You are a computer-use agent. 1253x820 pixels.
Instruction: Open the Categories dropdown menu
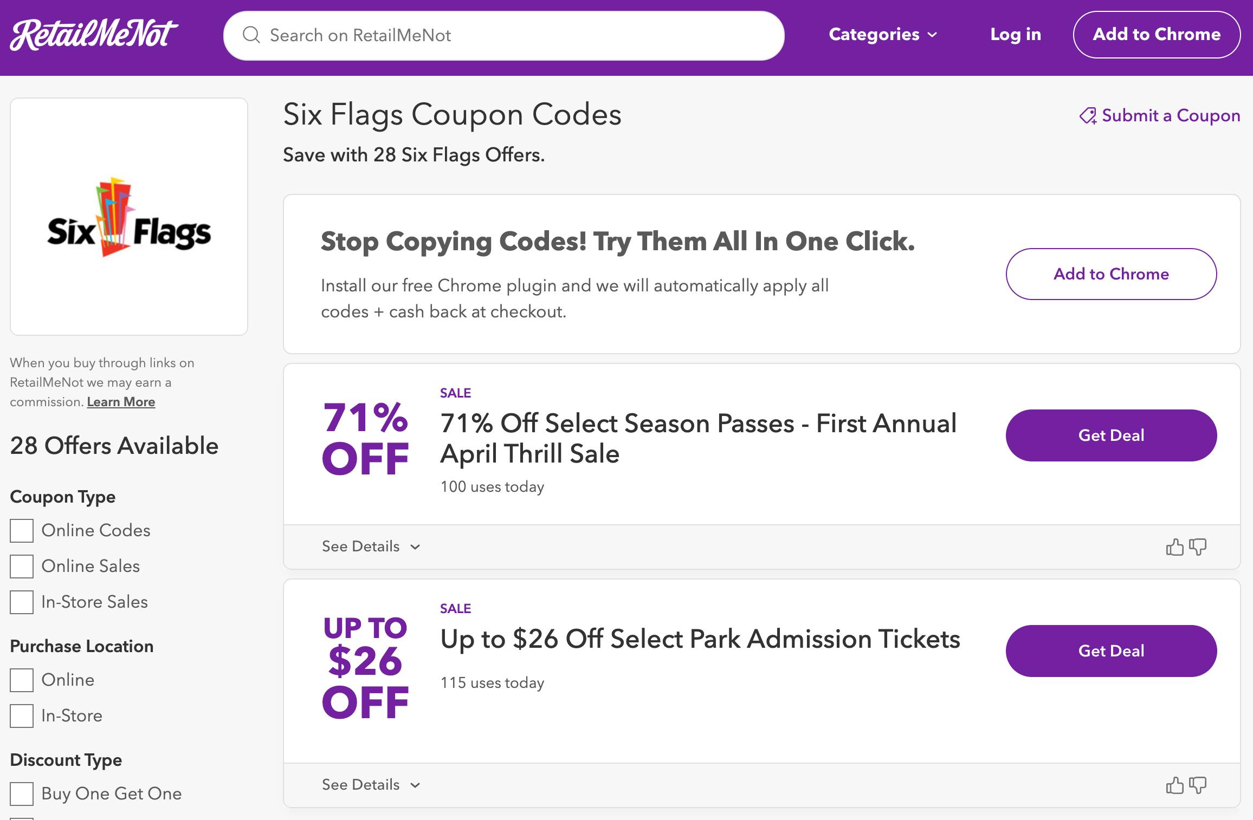pyautogui.click(x=883, y=35)
